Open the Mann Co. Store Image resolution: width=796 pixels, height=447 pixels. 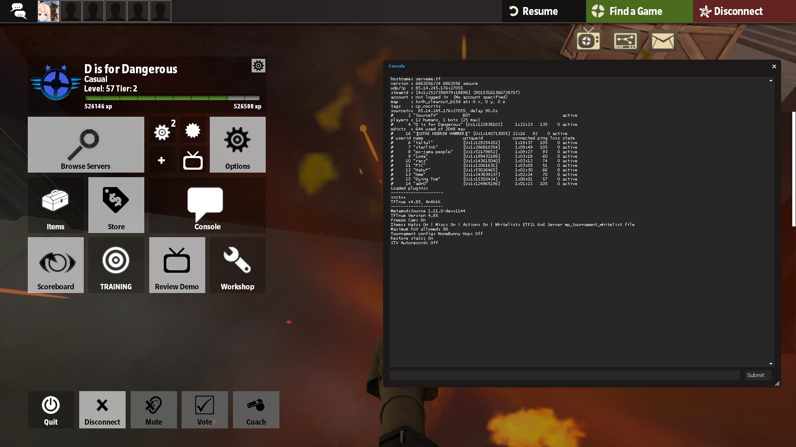[116, 205]
